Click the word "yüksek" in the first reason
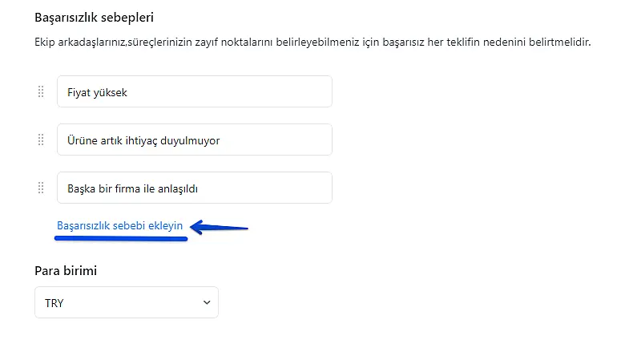Viewport: 637px width, 348px height. pos(111,92)
